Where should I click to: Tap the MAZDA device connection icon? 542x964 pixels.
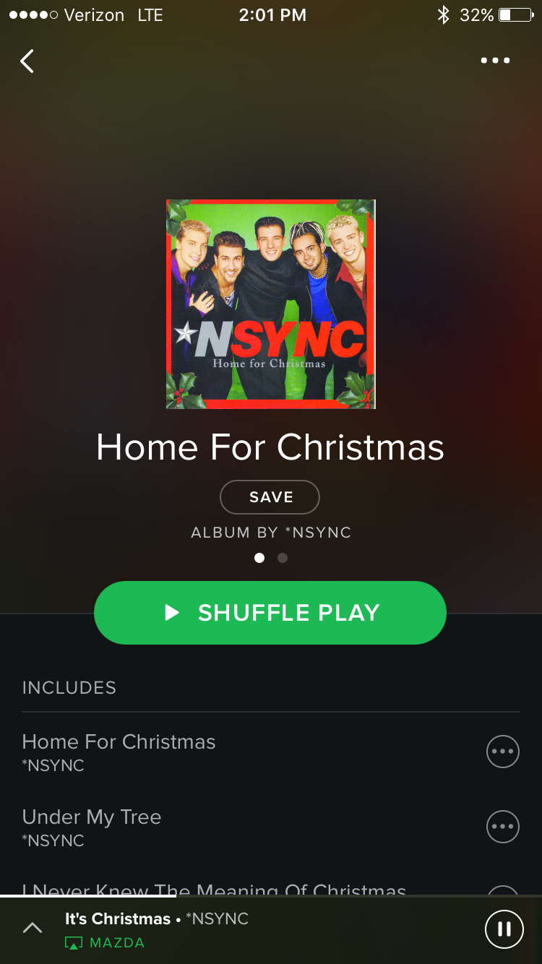[74, 943]
